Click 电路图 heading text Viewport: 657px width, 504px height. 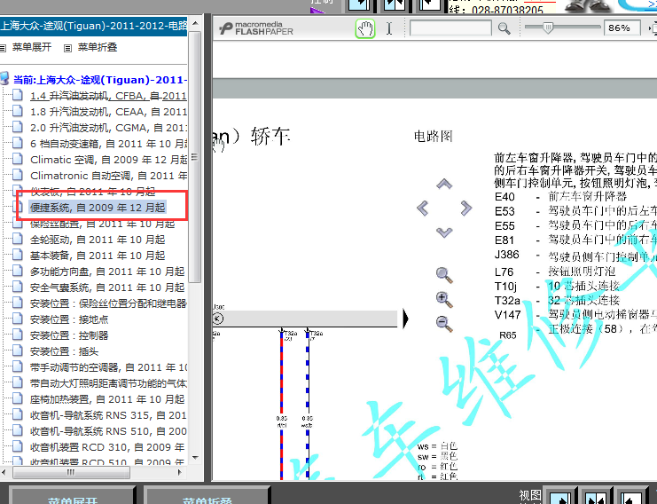click(433, 137)
